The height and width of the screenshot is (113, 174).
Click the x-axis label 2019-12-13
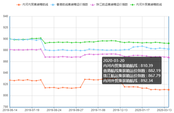(x=120, y=110)
